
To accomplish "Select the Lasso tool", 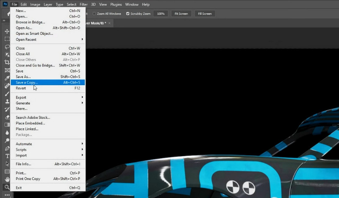I will (x=7, y=47).
